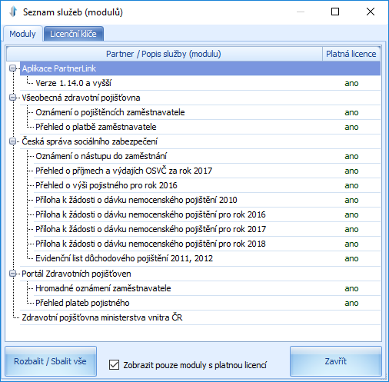Click the Platná licence column header
This screenshot has height=382, width=389.
351,54
